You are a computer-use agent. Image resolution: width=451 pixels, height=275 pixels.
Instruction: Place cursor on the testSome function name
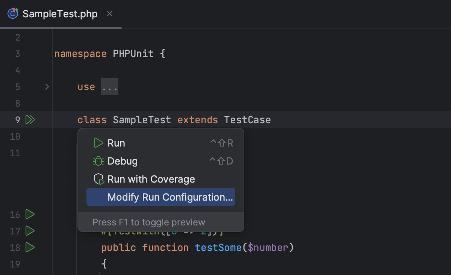[x=218, y=248]
